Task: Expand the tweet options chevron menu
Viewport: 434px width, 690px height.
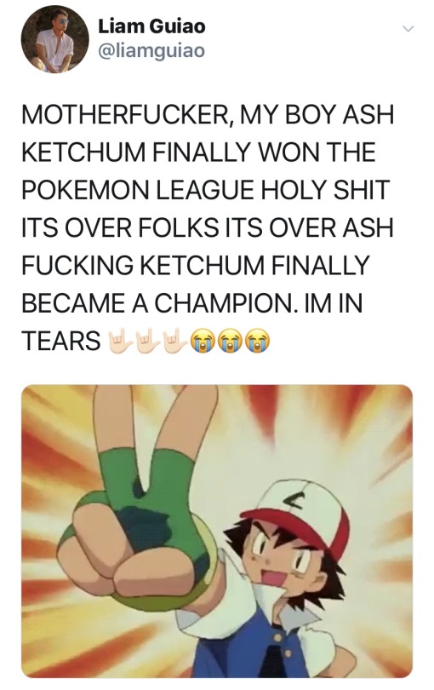Action: 408,29
